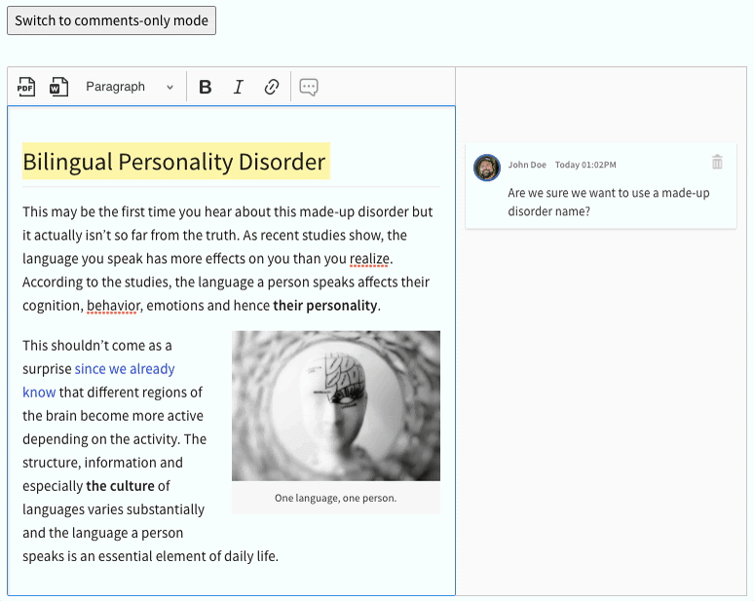Click the underlined word 'behavior'

(114, 306)
